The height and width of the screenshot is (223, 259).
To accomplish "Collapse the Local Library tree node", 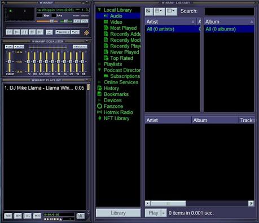I will [99, 10].
